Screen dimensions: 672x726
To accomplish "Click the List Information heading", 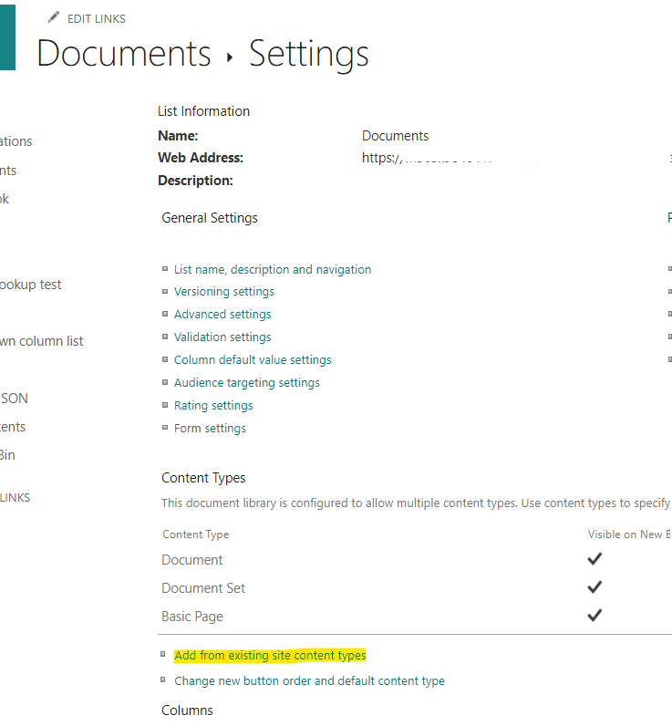I will pyautogui.click(x=203, y=111).
